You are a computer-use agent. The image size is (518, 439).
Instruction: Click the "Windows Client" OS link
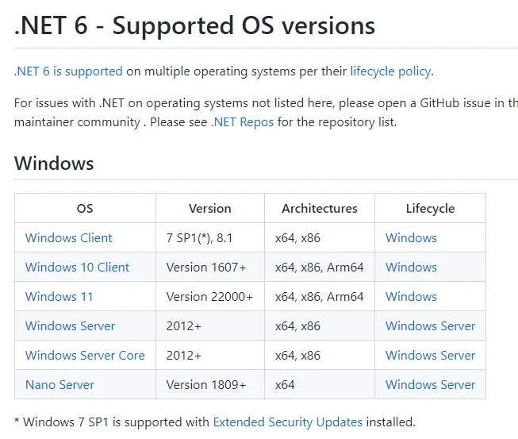pos(69,237)
